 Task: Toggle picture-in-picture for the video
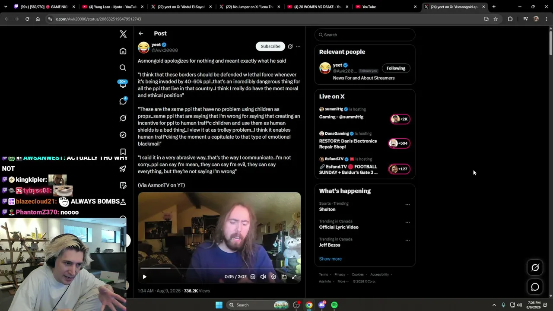pyautogui.click(x=284, y=277)
